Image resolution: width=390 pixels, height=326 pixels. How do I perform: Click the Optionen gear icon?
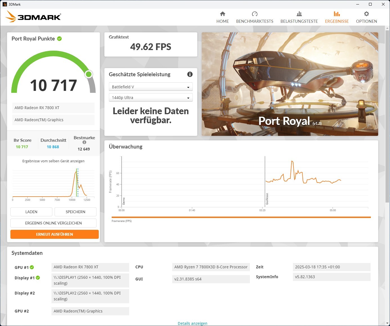tap(366, 14)
